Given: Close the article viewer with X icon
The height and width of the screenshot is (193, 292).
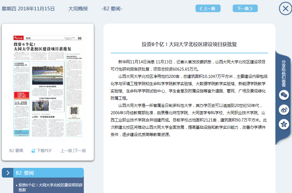Looking at the screenshot, I should (285, 8).
